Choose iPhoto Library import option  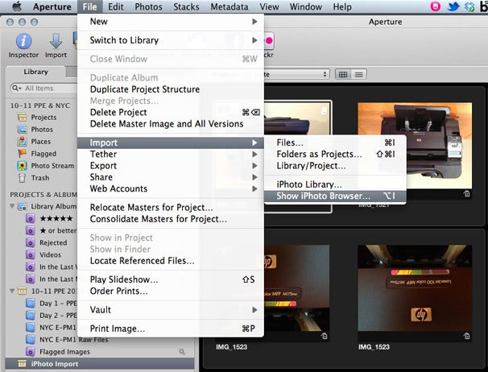pos(335,184)
